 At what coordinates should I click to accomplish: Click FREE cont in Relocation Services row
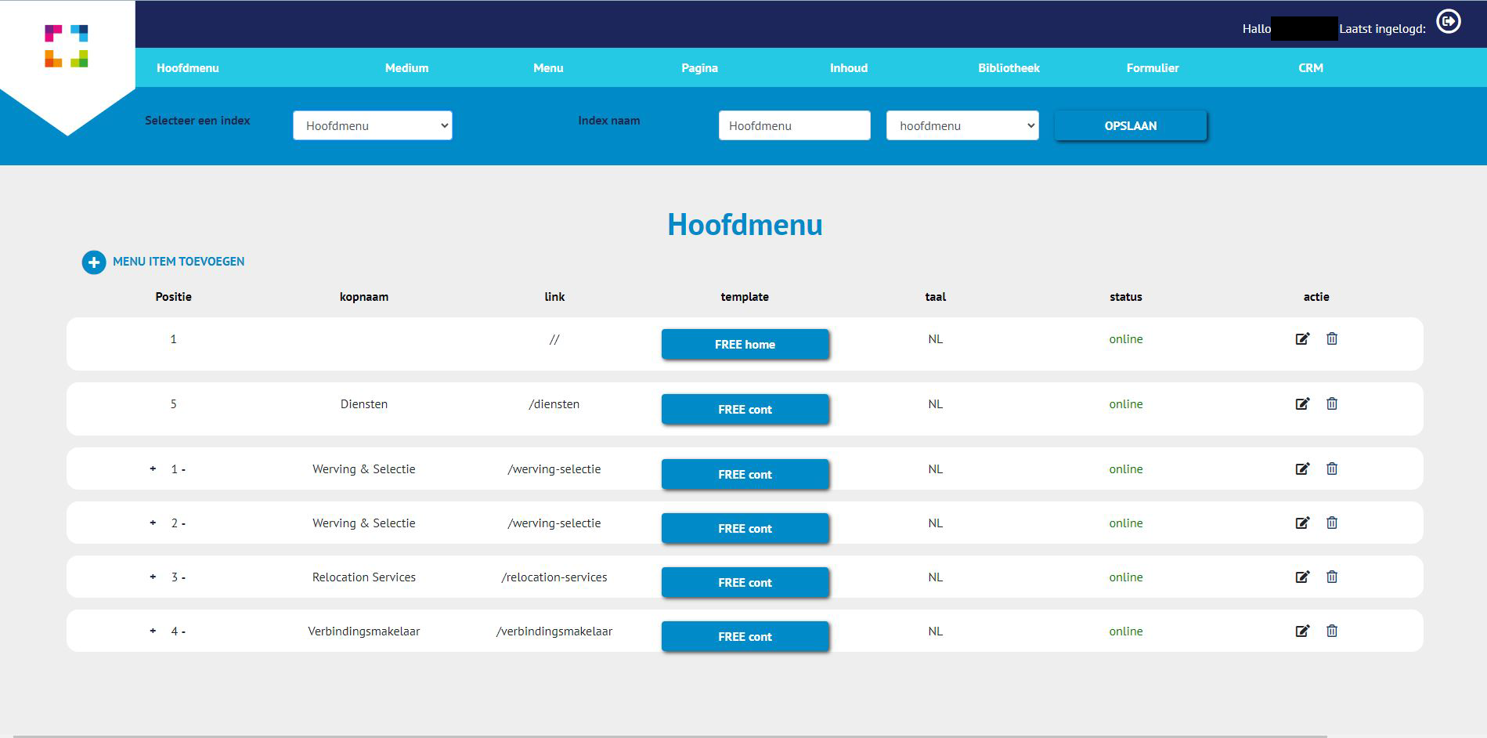click(x=745, y=582)
